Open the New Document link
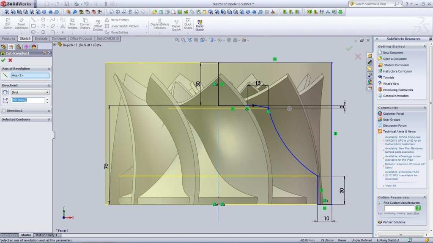Image resolution: width=433 pixels, height=243 pixels. pyautogui.click(x=393, y=53)
